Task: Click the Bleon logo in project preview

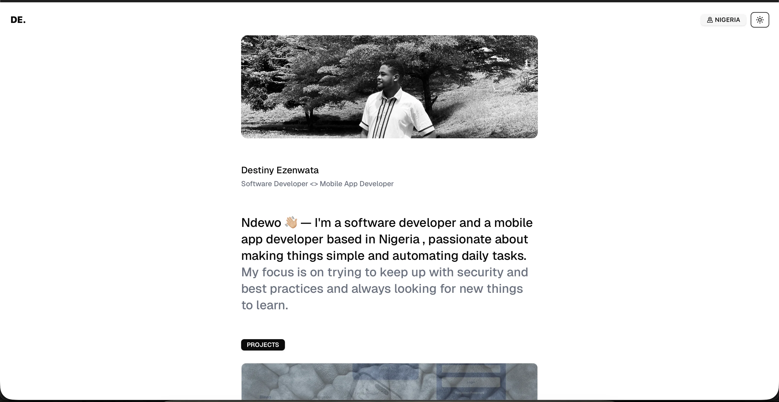Action: (x=265, y=397)
